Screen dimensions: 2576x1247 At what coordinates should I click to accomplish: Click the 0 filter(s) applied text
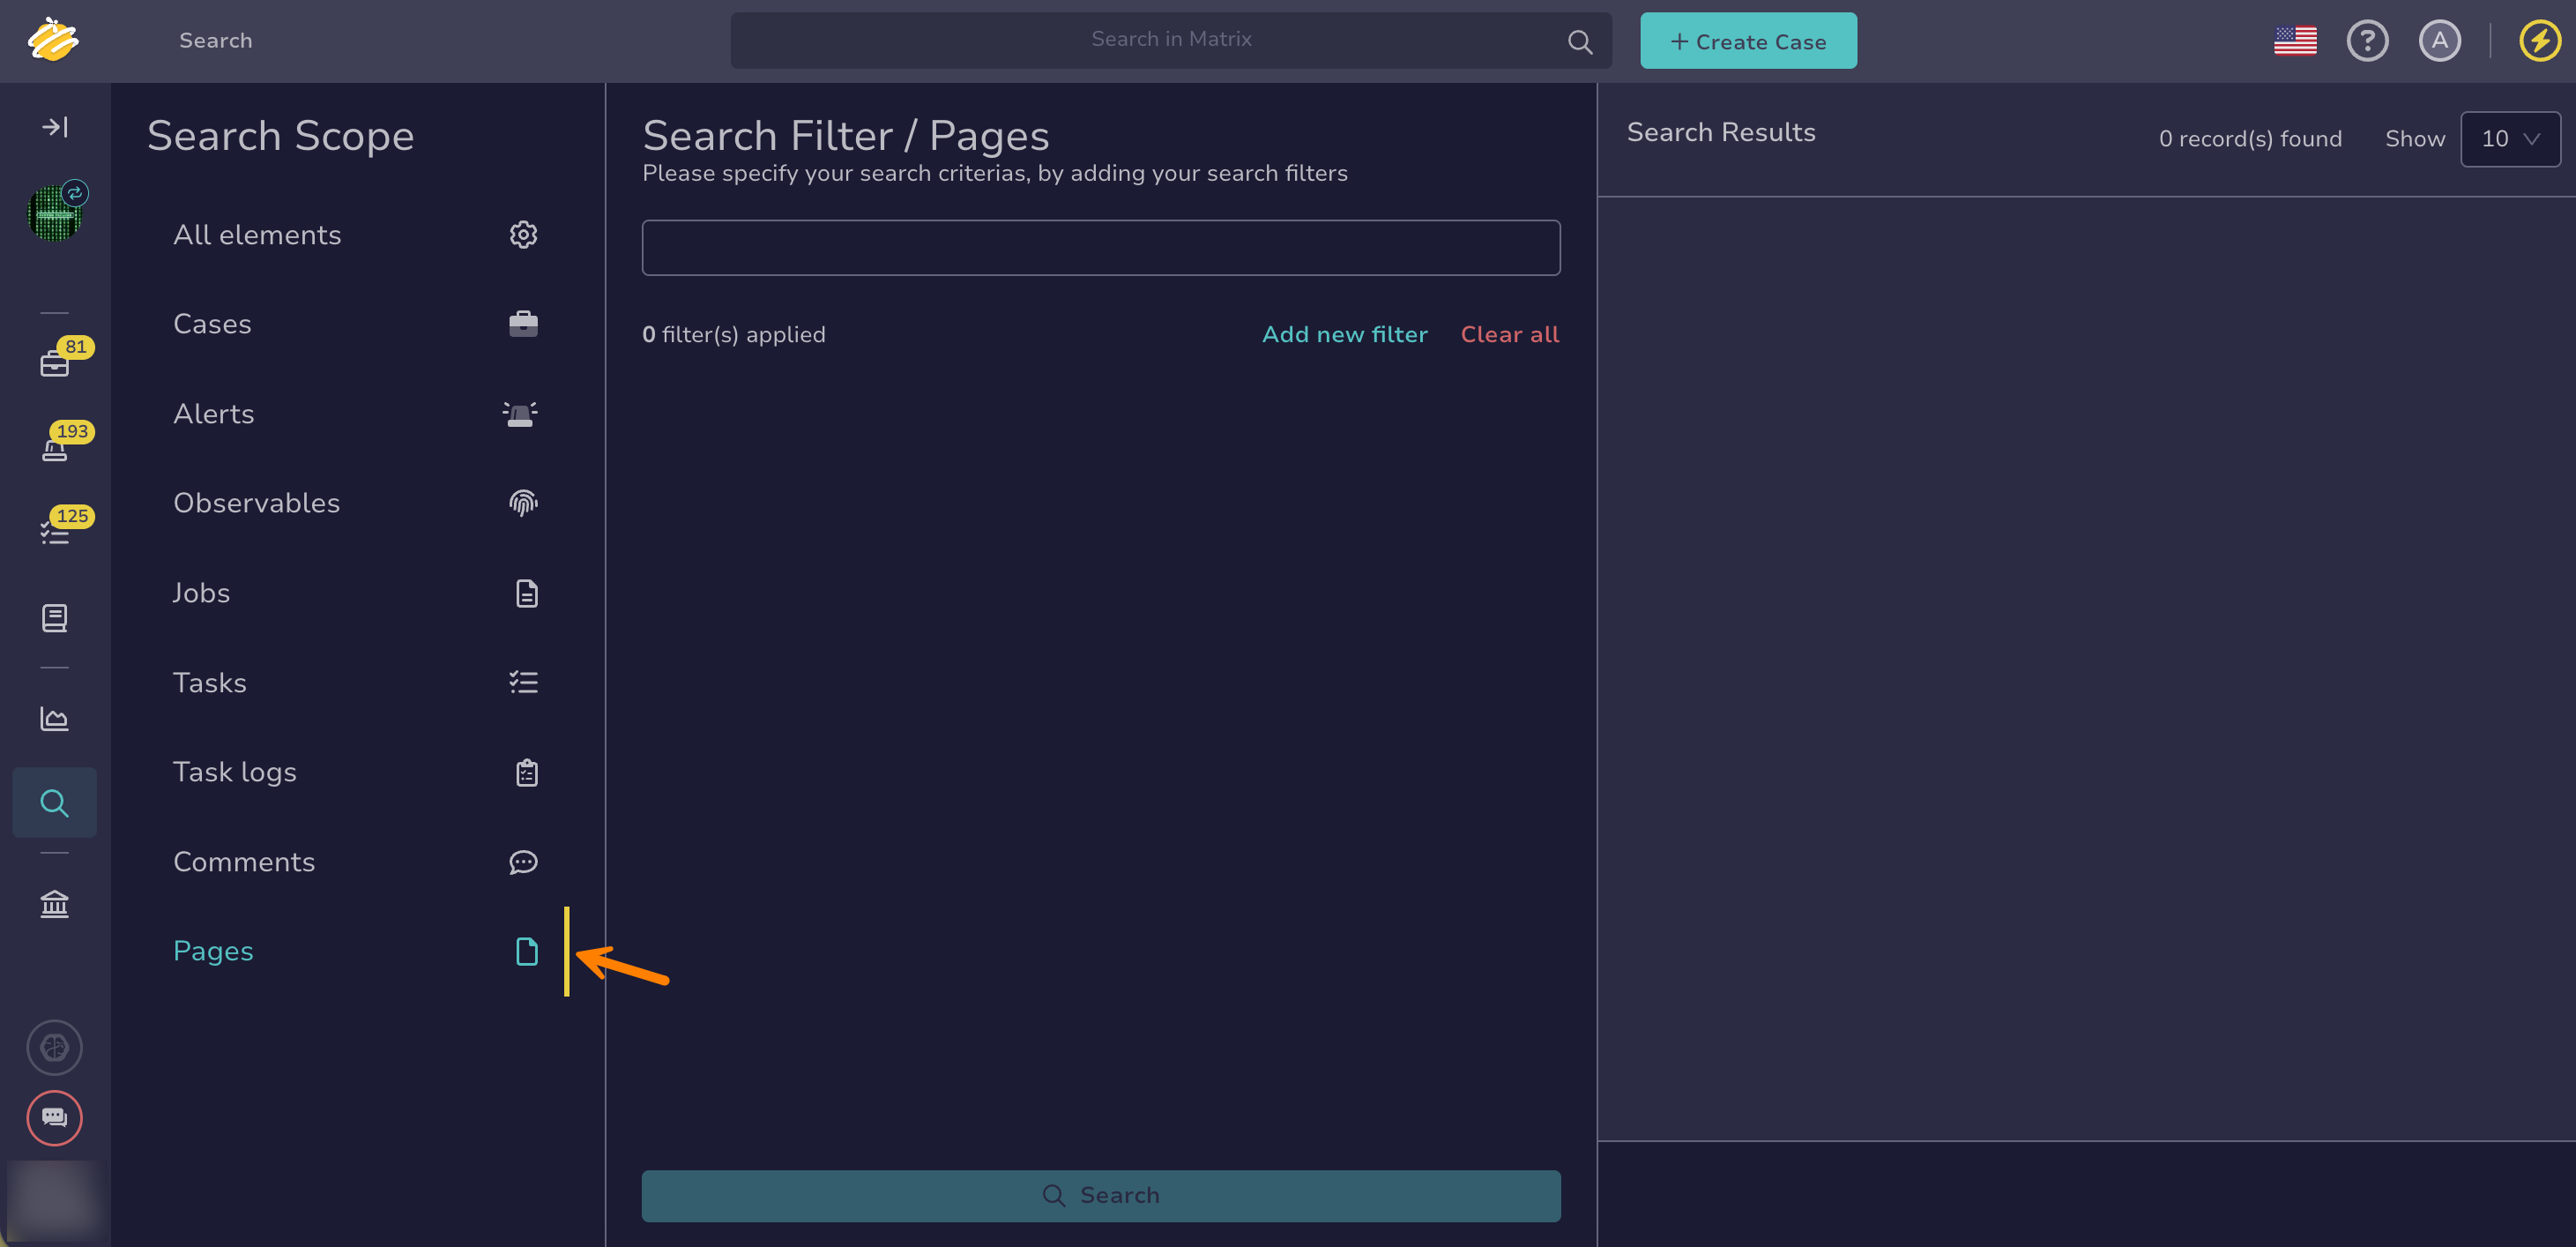point(733,334)
